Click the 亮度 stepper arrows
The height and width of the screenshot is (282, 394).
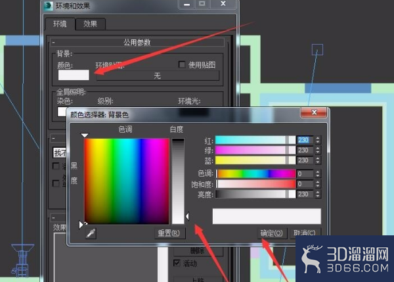pyautogui.click(x=318, y=194)
